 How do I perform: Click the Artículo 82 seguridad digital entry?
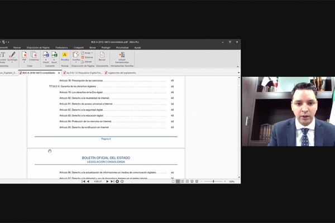tap(117, 110)
